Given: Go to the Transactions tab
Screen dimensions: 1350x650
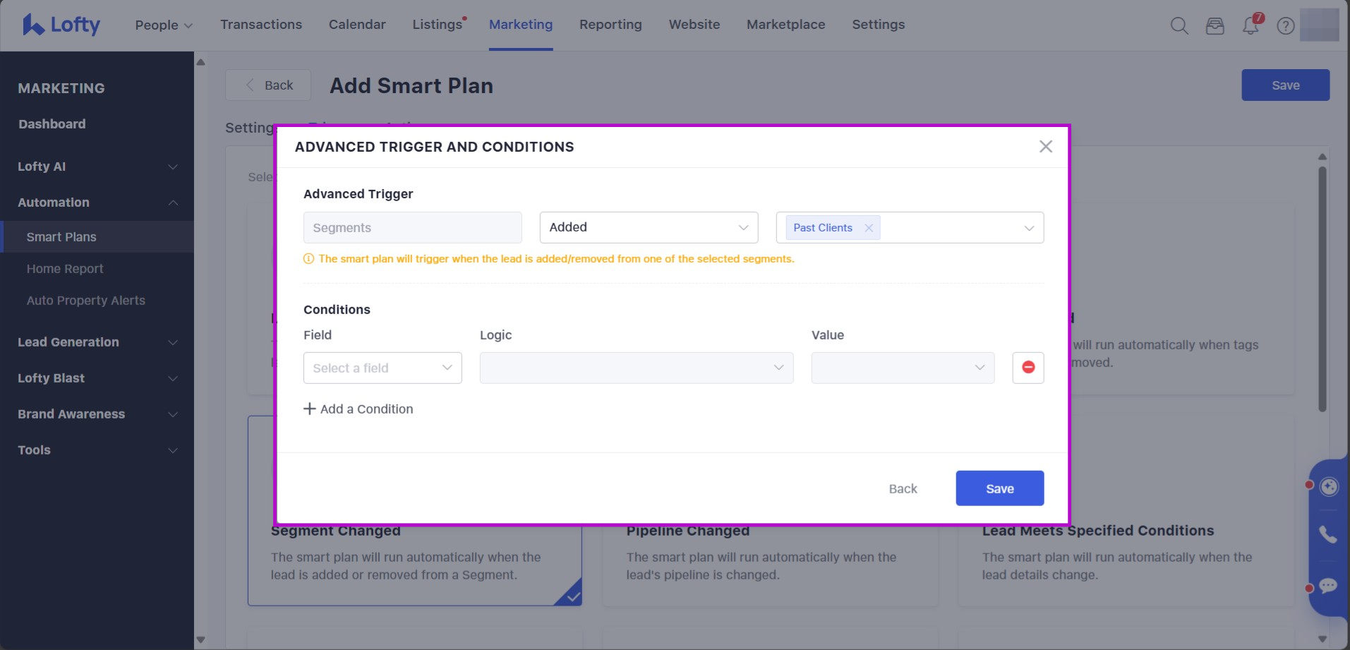Looking at the screenshot, I should (x=261, y=25).
